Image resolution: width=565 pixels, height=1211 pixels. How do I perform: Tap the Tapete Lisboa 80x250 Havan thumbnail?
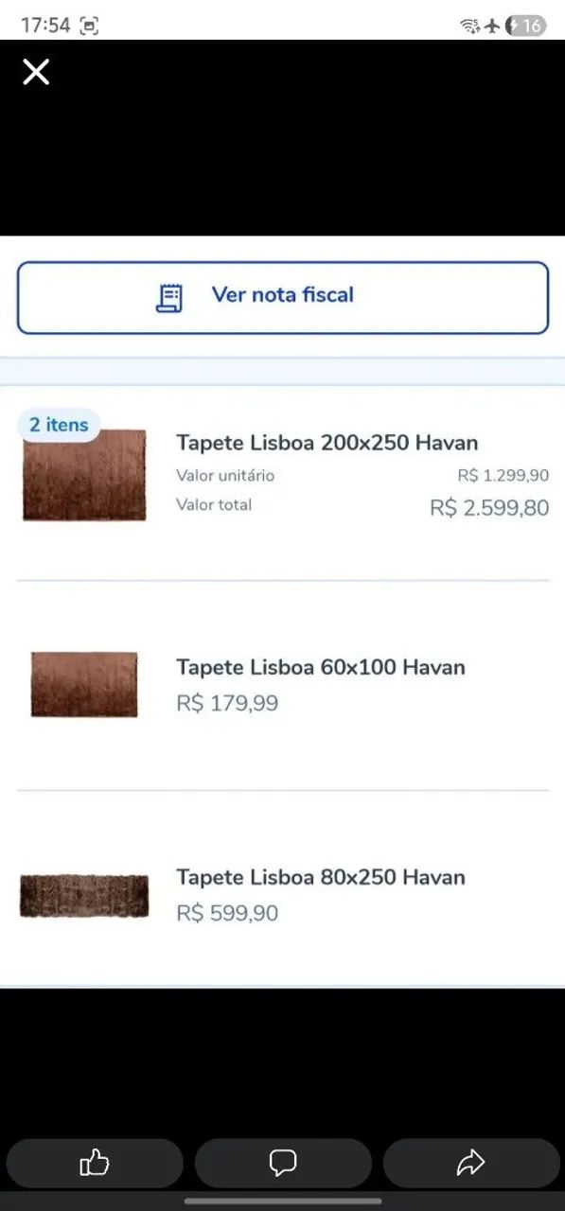click(83, 894)
